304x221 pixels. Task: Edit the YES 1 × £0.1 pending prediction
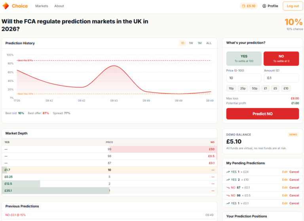(x=285, y=203)
